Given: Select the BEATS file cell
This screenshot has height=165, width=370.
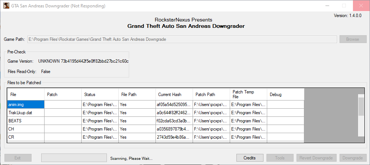Looking at the screenshot, I should coord(26,121).
